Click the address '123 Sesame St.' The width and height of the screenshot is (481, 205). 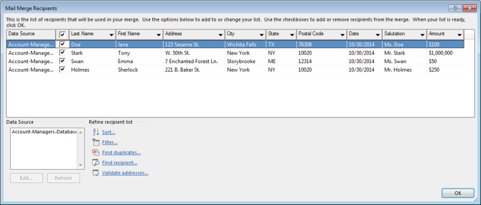[x=182, y=44]
